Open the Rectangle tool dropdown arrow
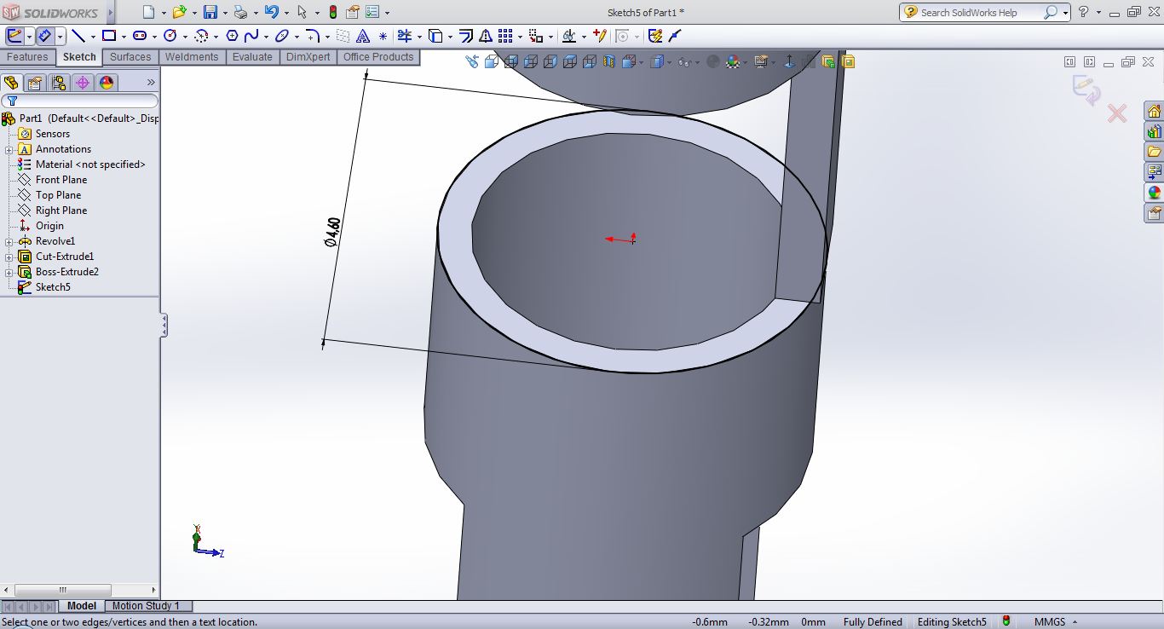 (x=124, y=37)
